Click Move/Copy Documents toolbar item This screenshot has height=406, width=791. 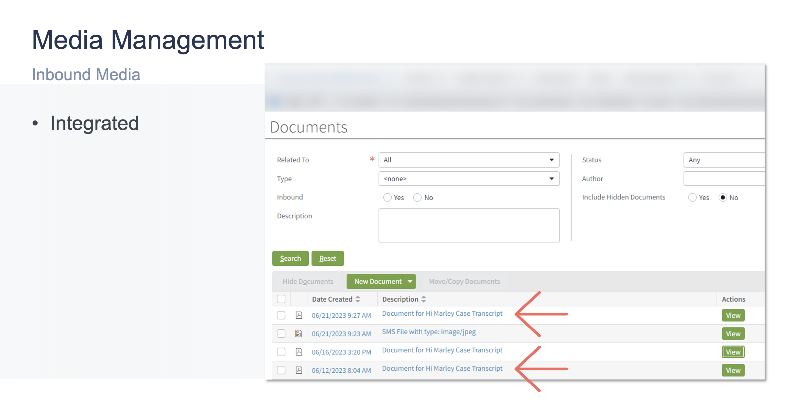pos(464,281)
